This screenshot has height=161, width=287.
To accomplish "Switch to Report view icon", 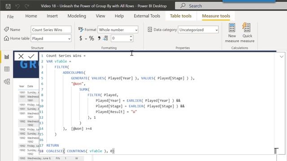I will (x=7, y=57).
